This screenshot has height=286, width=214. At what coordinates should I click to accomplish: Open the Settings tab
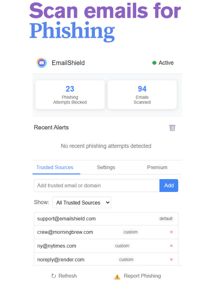[106, 167]
